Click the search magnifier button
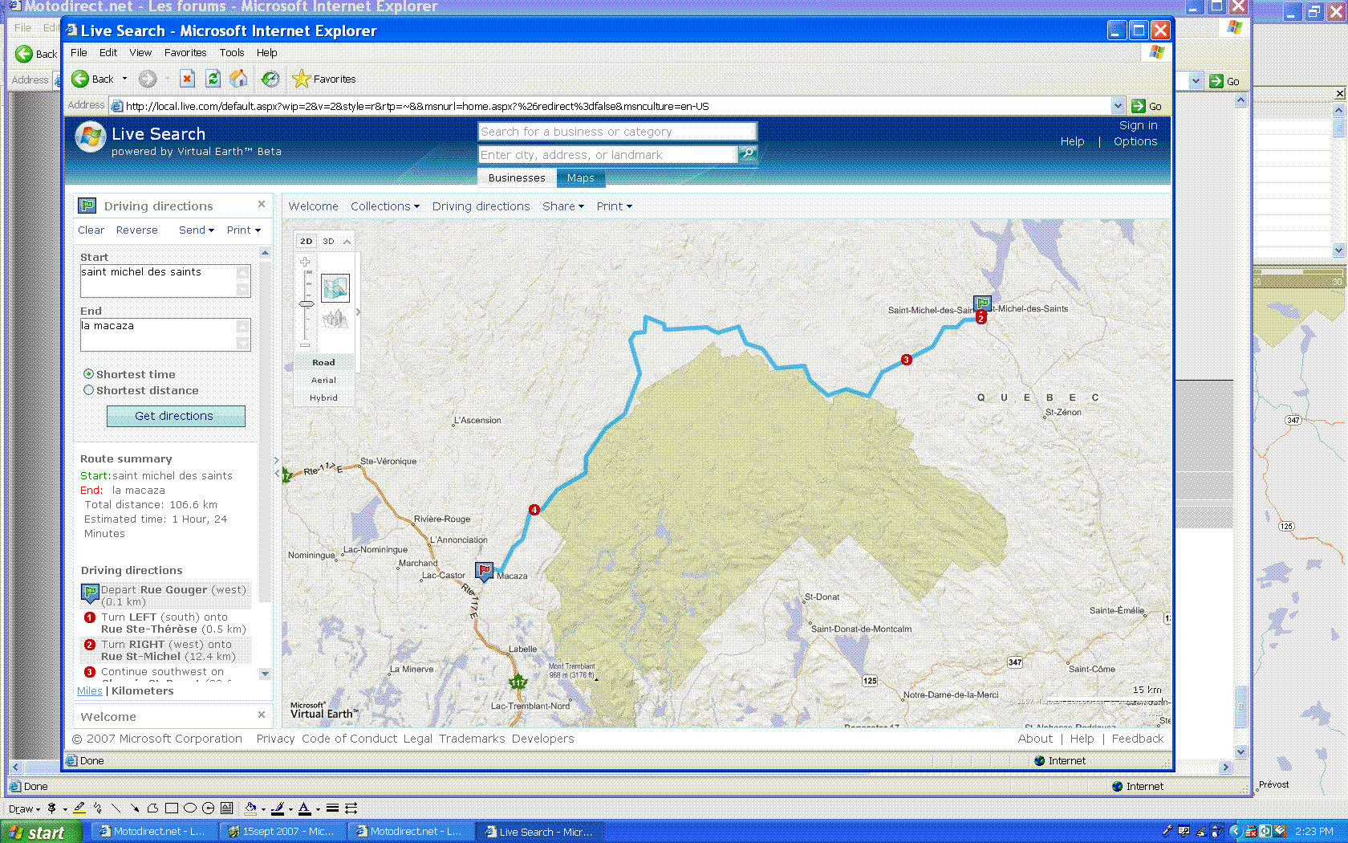The image size is (1348, 843). [748, 153]
